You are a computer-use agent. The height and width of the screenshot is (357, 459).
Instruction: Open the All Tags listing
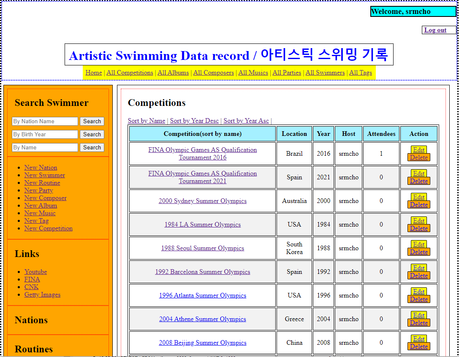point(361,73)
